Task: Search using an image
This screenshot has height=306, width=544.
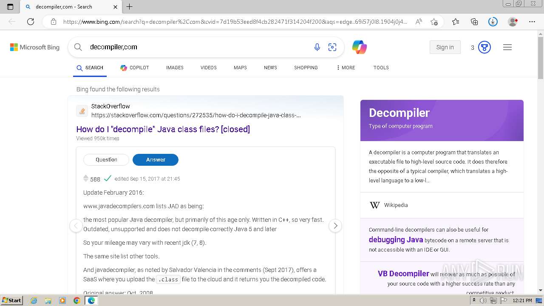Action: [332, 47]
